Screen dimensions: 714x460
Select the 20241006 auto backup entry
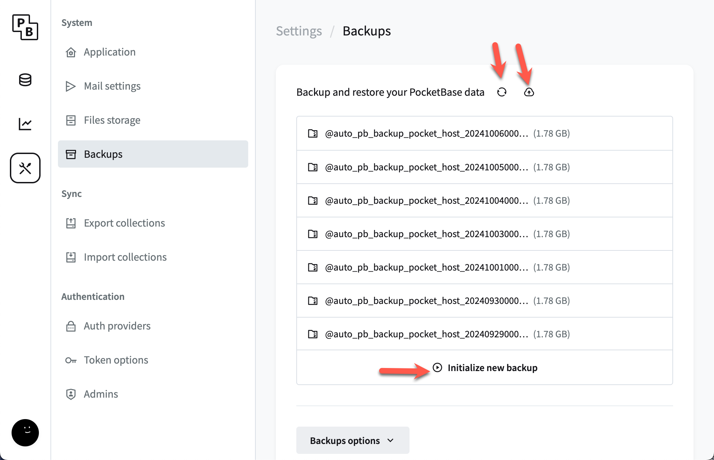[426, 133]
